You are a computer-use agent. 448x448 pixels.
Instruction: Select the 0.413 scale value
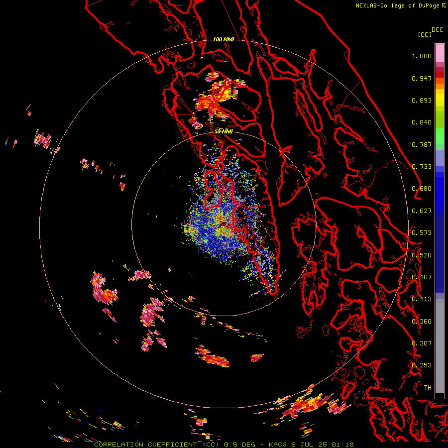click(422, 299)
